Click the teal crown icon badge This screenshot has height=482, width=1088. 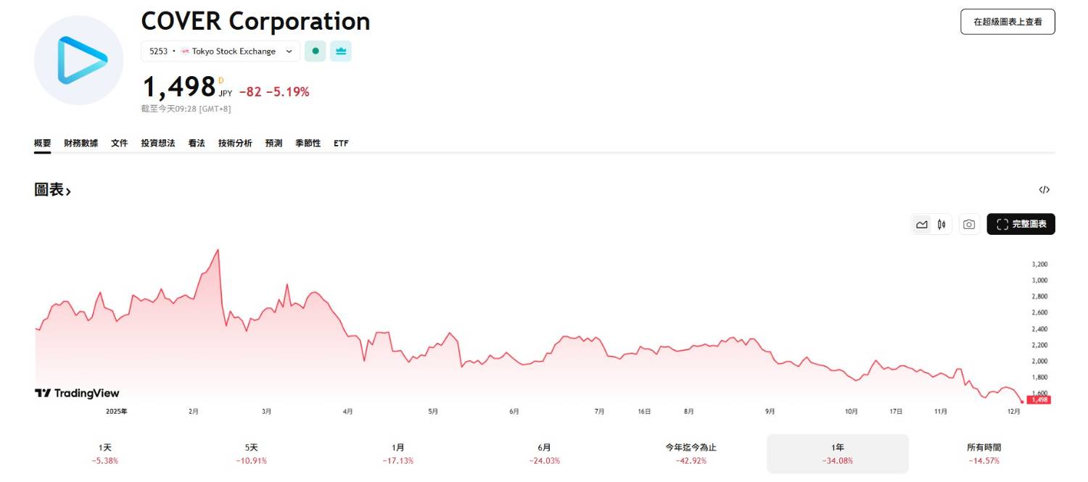pos(341,51)
